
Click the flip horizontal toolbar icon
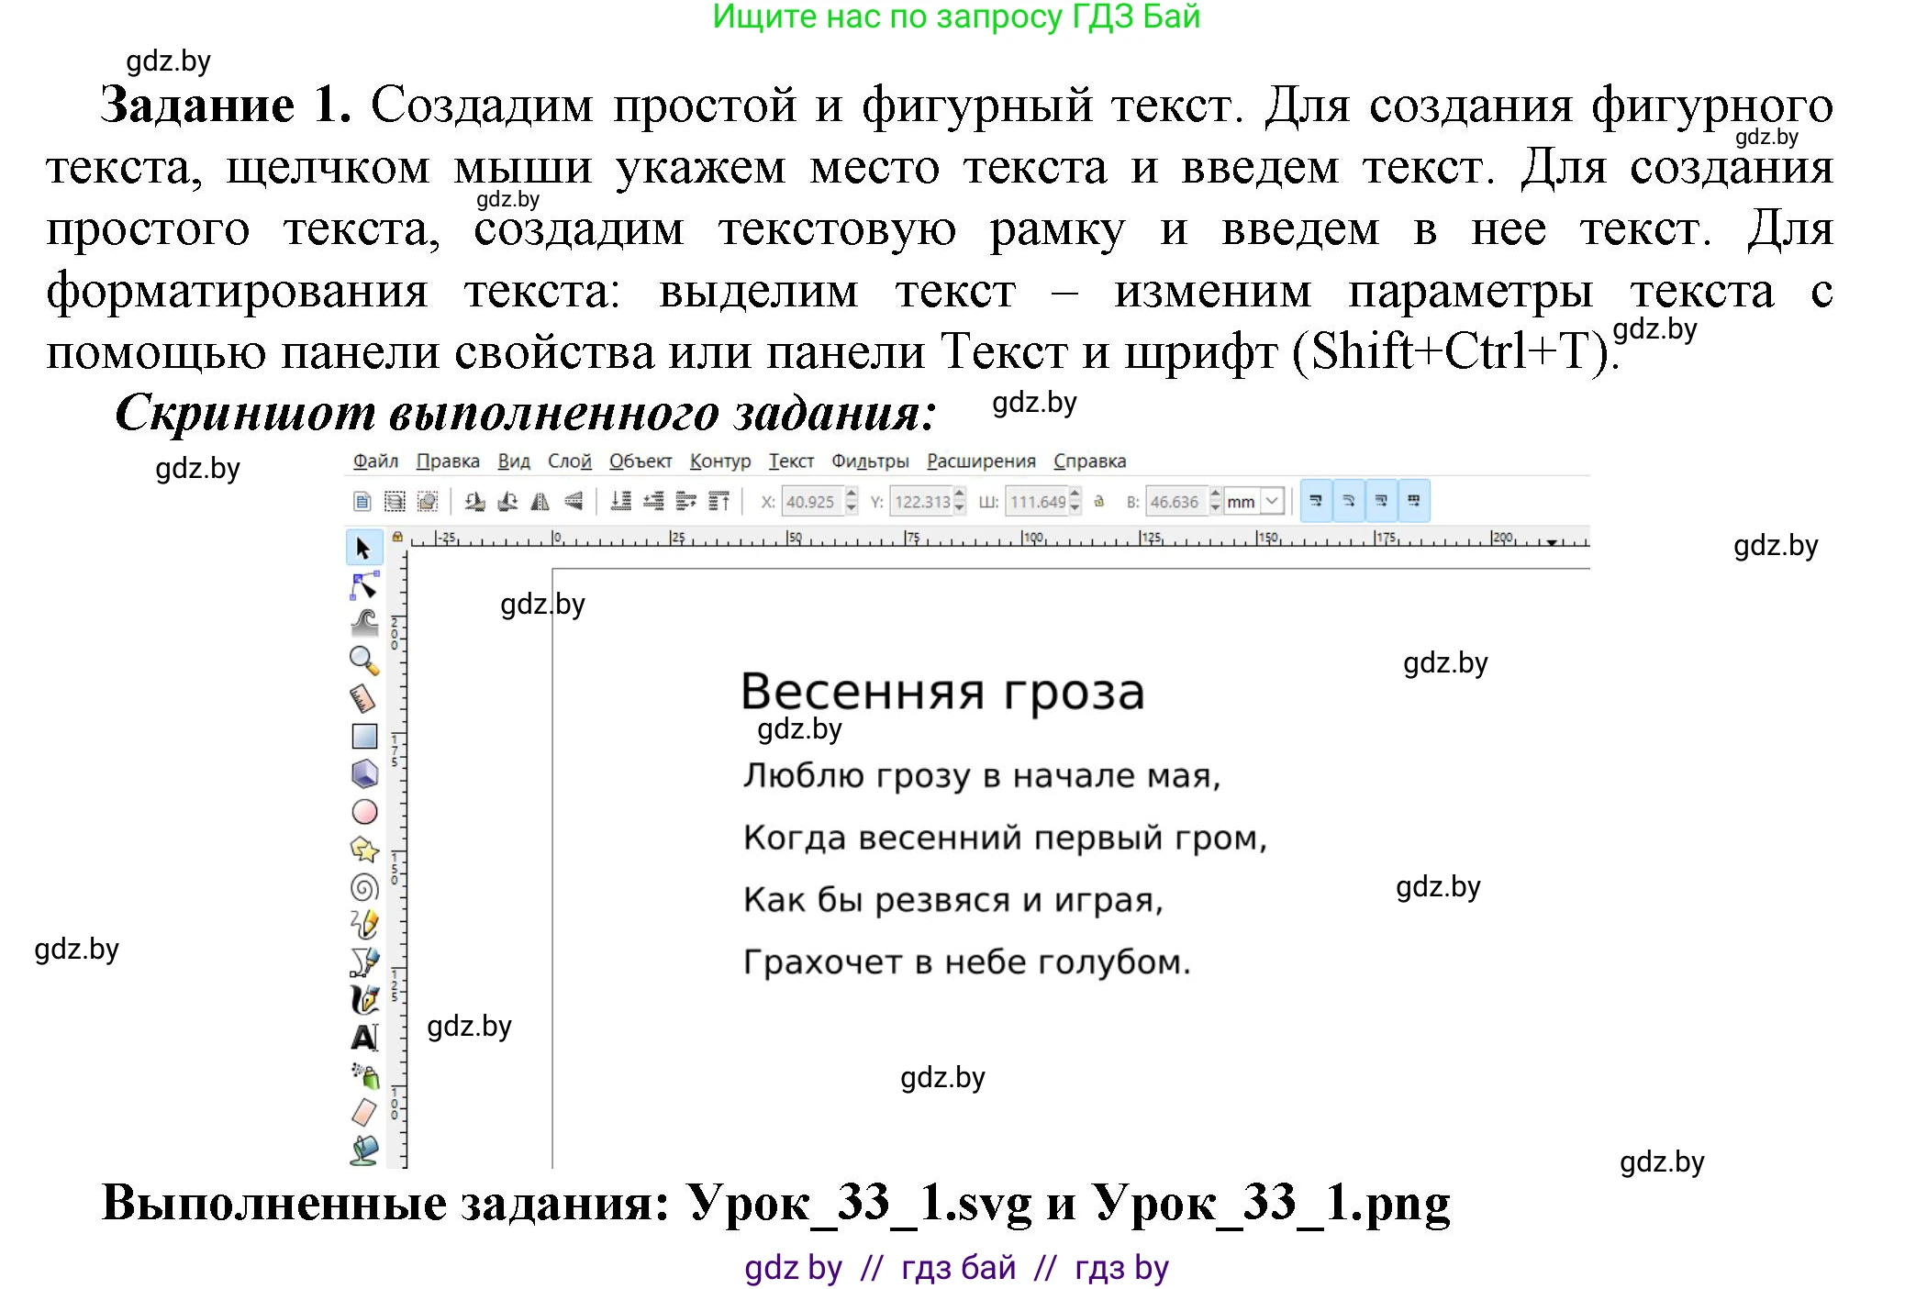pyautogui.click(x=540, y=501)
